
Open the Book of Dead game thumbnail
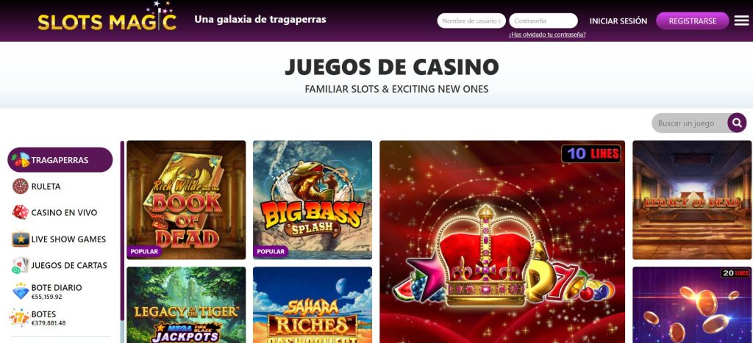pos(186,200)
